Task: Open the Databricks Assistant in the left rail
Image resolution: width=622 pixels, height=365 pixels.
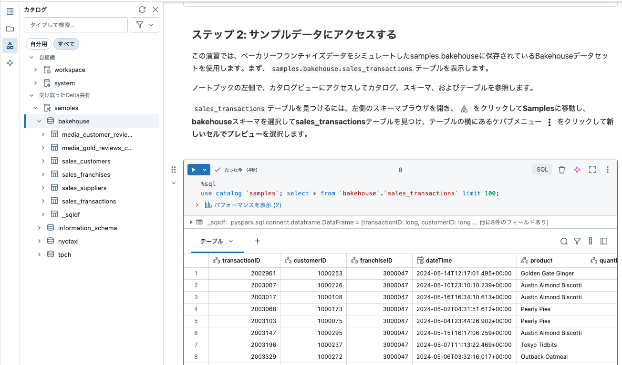Action: 10,62
